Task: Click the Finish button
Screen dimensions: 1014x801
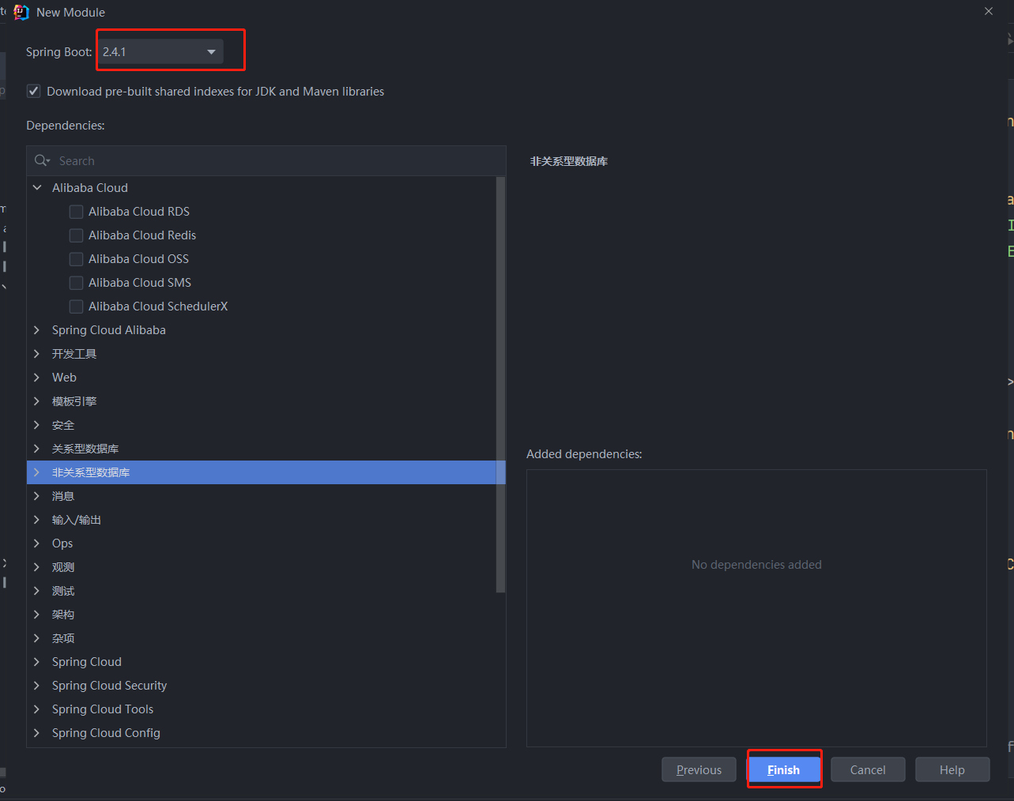Action: (x=783, y=769)
